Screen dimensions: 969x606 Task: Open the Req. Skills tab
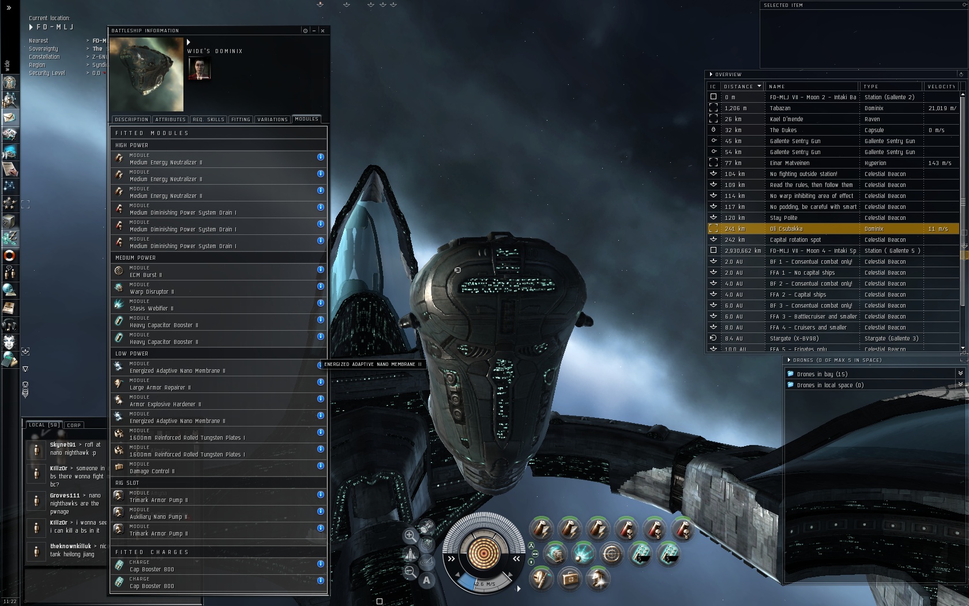click(208, 119)
